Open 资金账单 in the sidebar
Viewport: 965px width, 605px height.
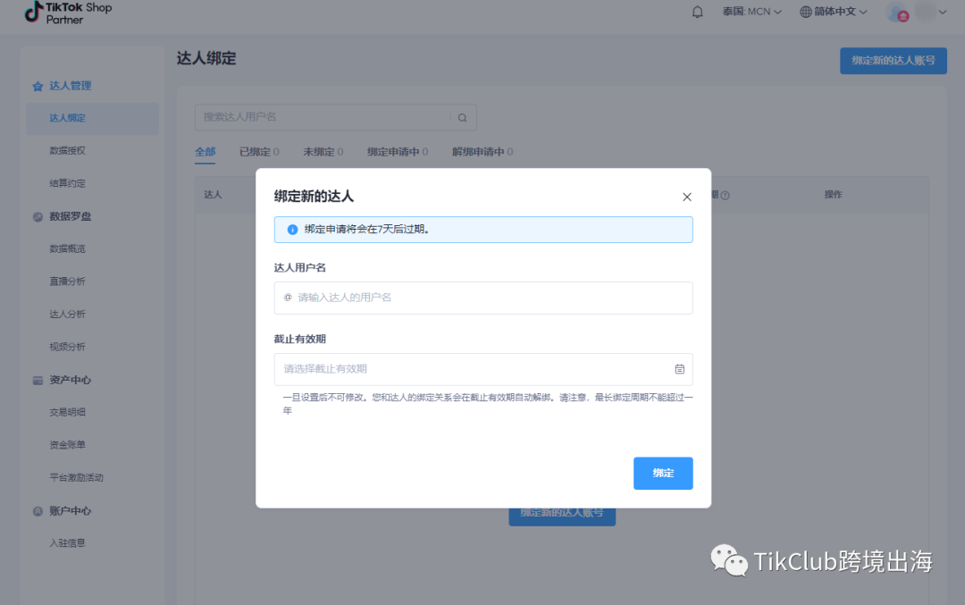click(68, 444)
